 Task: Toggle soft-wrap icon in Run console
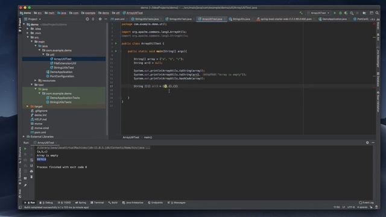(31, 160)
